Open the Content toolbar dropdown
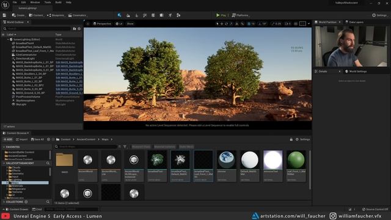Viewport: 391px width, 220px height. (x=36, y=15)
